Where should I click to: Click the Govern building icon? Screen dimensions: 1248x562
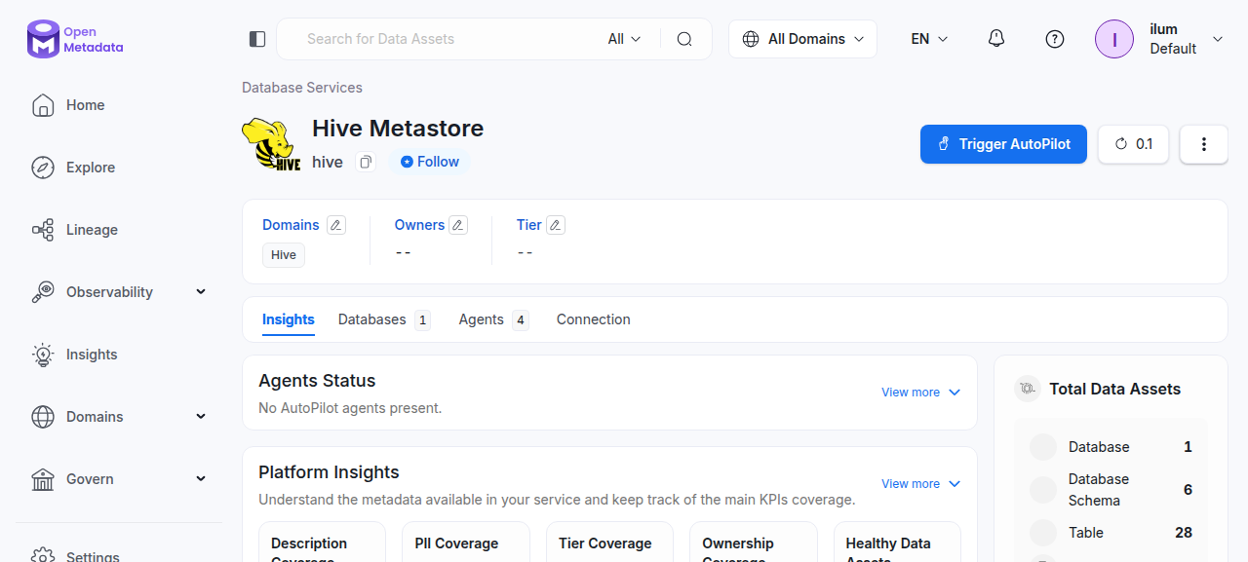tap(43, 479)
